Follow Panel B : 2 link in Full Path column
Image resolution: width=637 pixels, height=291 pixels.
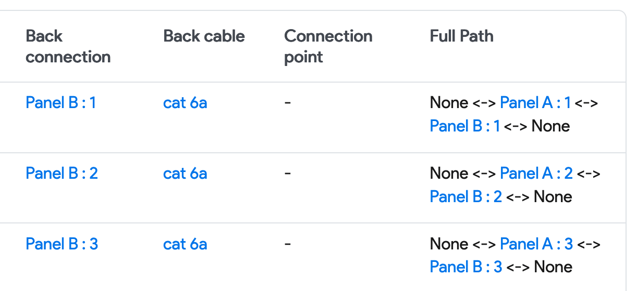465,196
